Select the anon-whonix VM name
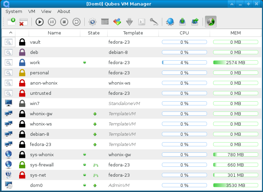 tap(44, 83)
